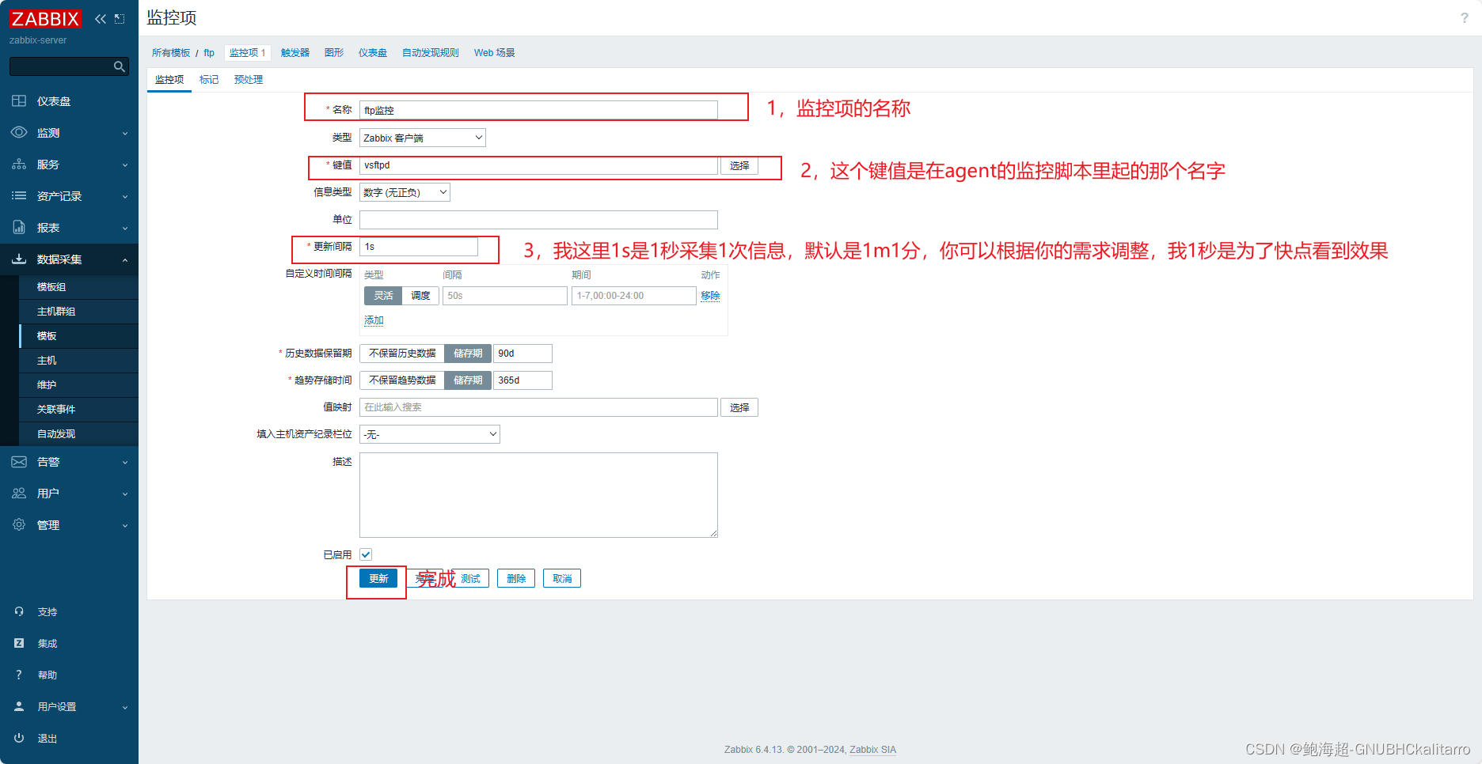Click the 添加 link under custom intervals
The image size is (1482, 764).
pos(374,320)
